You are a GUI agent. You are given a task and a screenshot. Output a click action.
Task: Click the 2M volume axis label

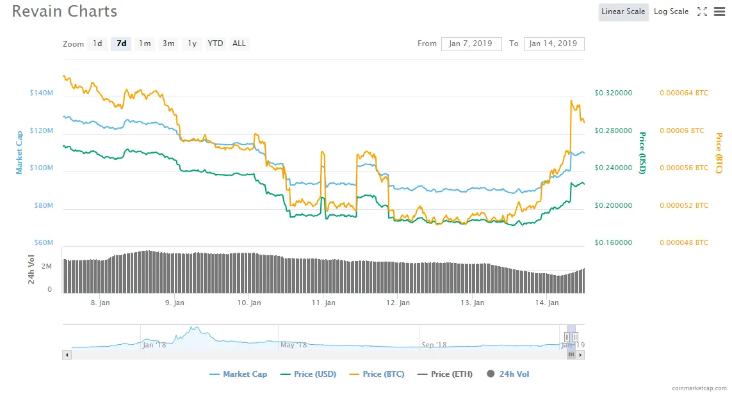(47, 266)
